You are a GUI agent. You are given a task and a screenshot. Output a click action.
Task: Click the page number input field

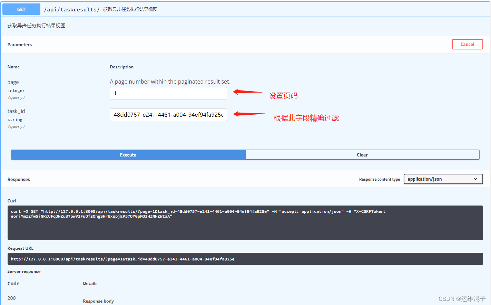click(168, 93)
